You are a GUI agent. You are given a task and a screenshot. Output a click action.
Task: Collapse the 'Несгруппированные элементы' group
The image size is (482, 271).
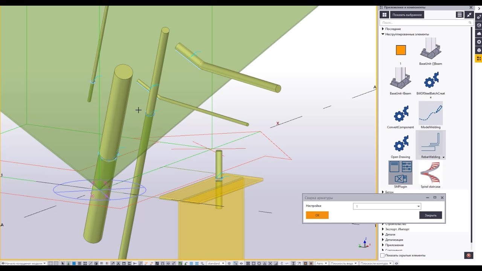pyautogui.click(x=383, y=34)
